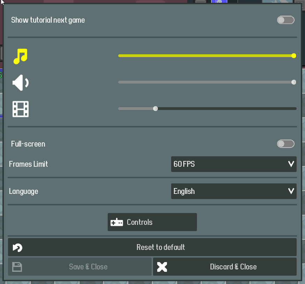Click Discard & Close button
This screenshot has height=284, width=305.
click(x=225, y=267)
